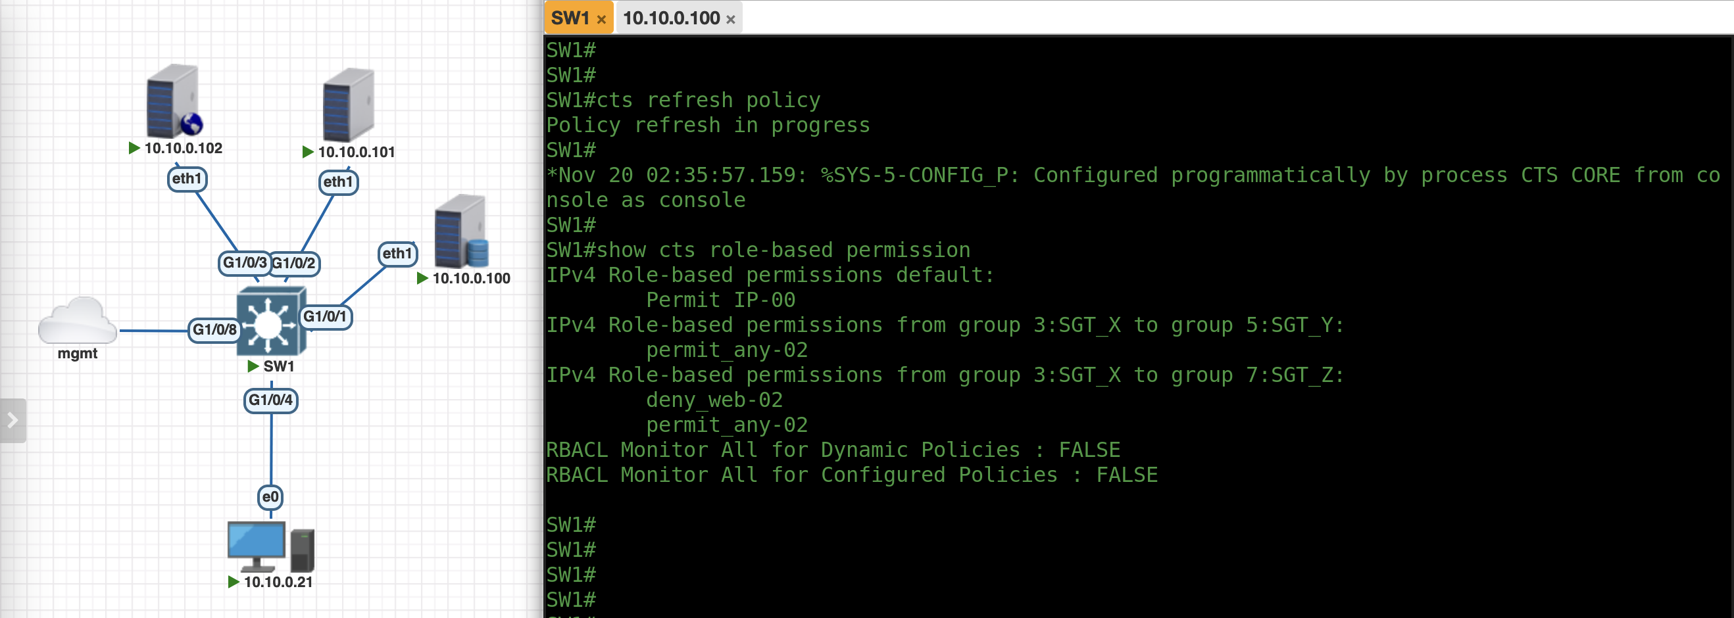Click the 10.10.0.101 server icon
The image size is (1734, 618).
coord(347,105)
